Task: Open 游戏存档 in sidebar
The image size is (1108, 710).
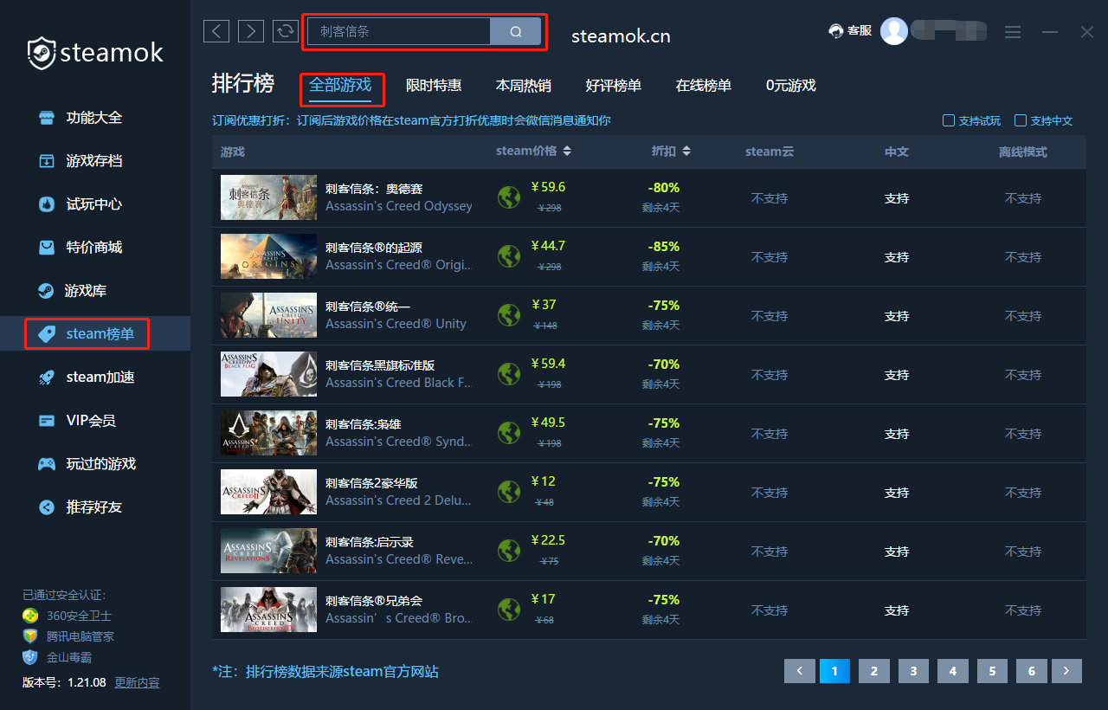Action: (x=95, y=161)
